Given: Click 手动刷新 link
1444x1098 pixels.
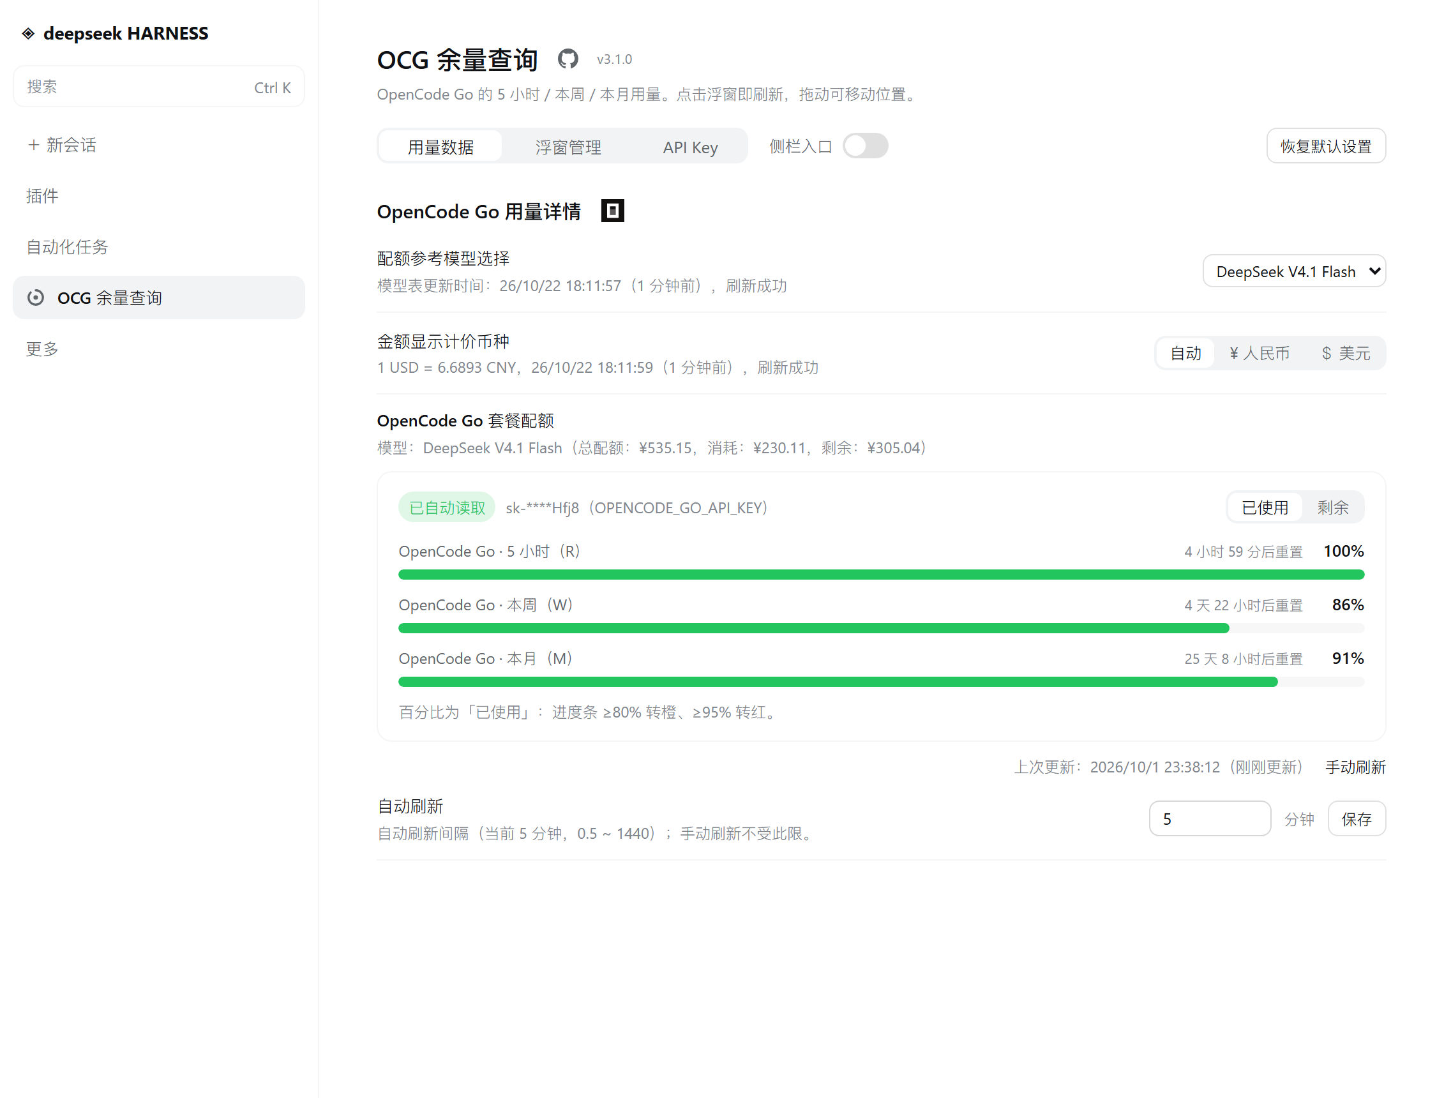Looking at the screenshot, I should (x=1355, y=767).
